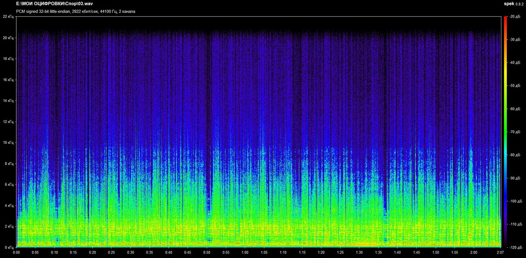The width and height of the screenshot is (526, 258).
Task: Click the '1:25' time axis label
Action: [x=341, y=253]
